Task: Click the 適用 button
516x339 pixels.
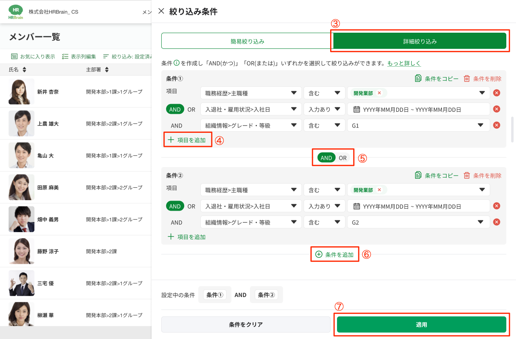Action: coord(422,324)
